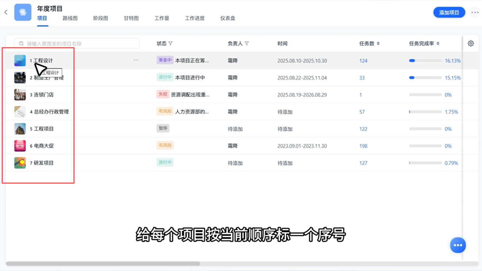
Task: Click the horizontal scrollbar at the bottom
Action: [x=103, y=263]
